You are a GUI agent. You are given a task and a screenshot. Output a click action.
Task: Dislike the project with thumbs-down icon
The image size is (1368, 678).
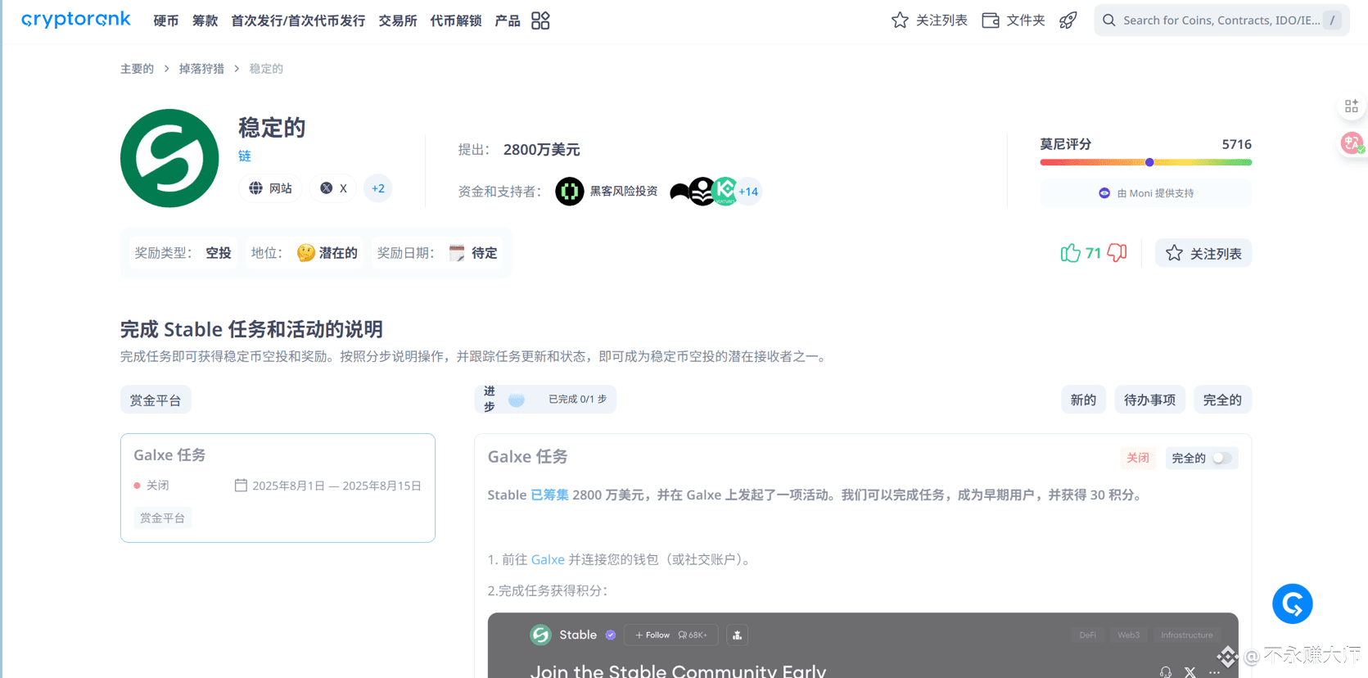[x=1117, y=253]
